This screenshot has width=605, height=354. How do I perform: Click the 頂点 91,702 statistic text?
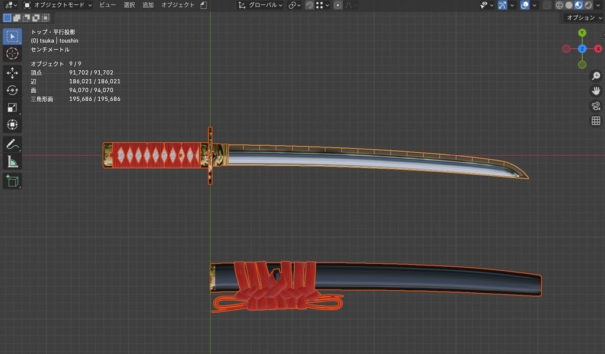71,73
